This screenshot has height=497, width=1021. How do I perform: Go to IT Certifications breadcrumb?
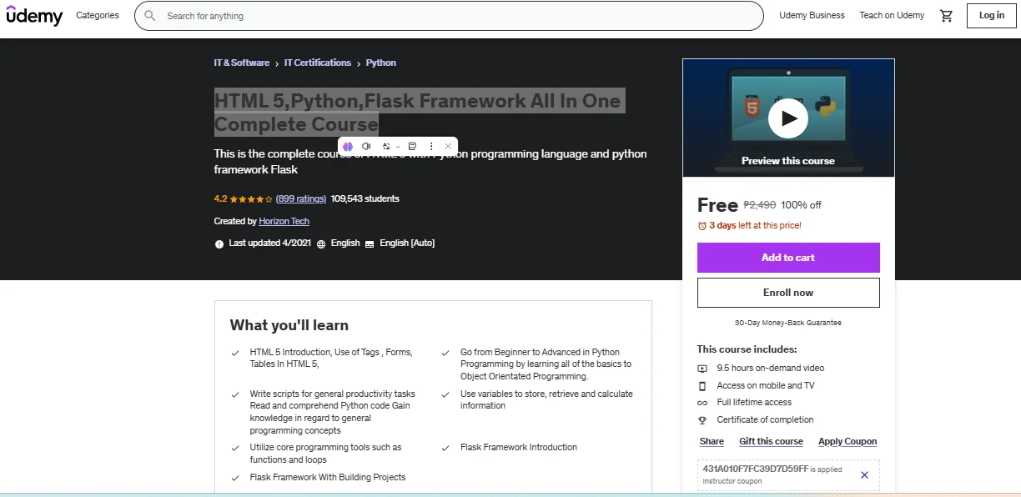pyautogui.click(x=318, y=63)
